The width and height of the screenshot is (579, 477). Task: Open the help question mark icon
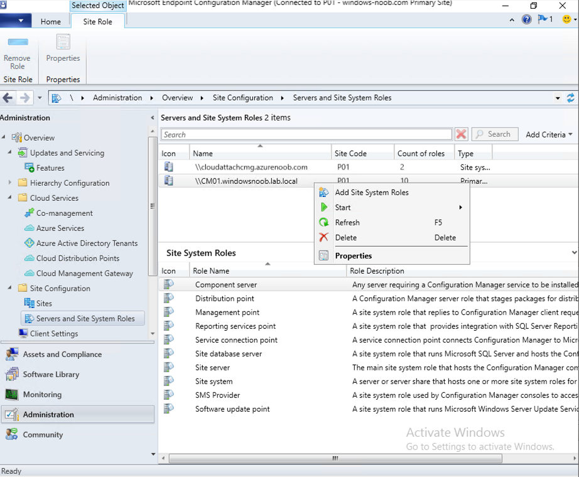pyautogui.click(x=527, y=19)
